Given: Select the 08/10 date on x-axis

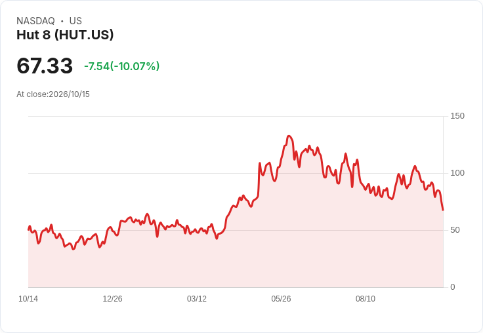Looking at the screenshot, I should 366,299.
